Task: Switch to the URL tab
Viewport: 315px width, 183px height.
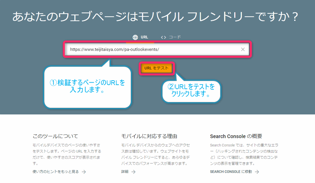Action: pyautogui.click(x=140, y=37)
